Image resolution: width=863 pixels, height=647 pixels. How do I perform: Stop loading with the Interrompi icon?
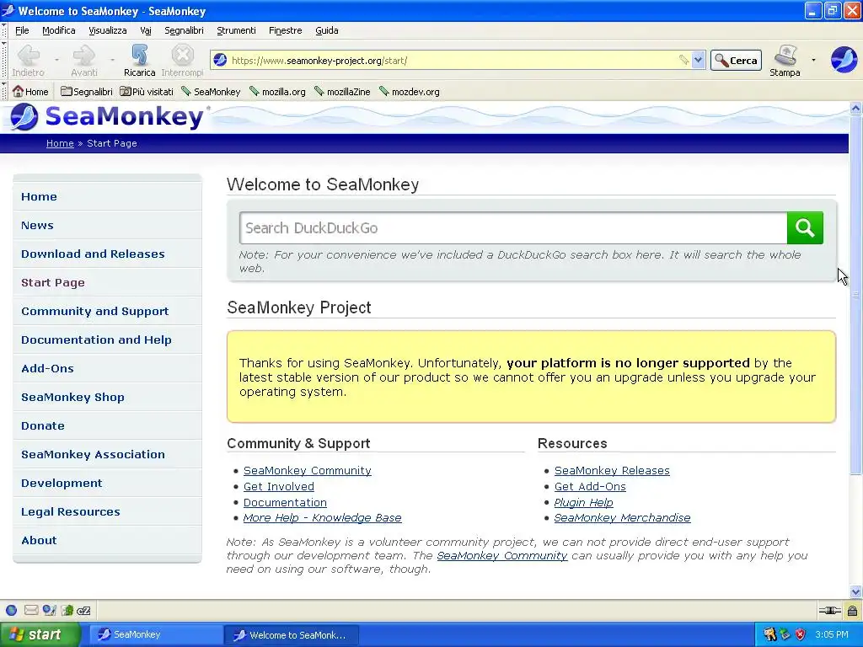[182, 56]
